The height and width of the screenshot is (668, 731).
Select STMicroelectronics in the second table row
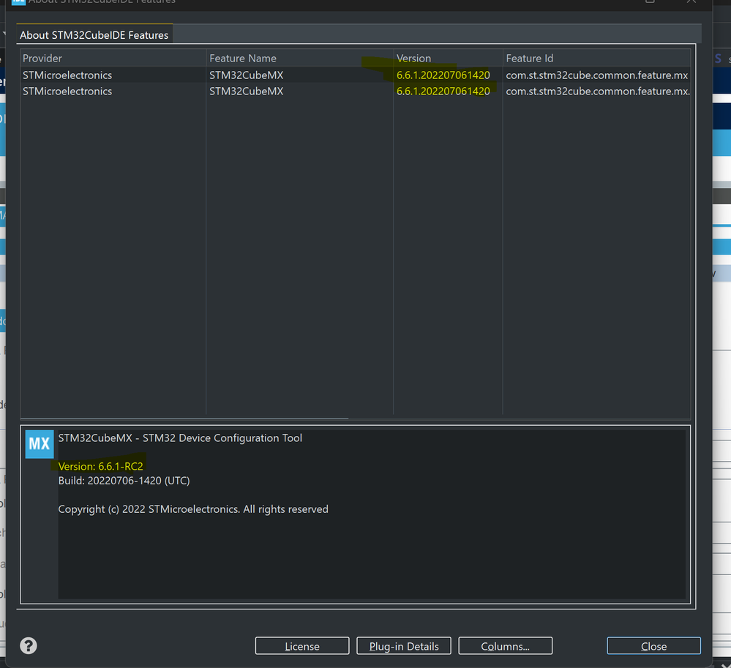[67, 91]
